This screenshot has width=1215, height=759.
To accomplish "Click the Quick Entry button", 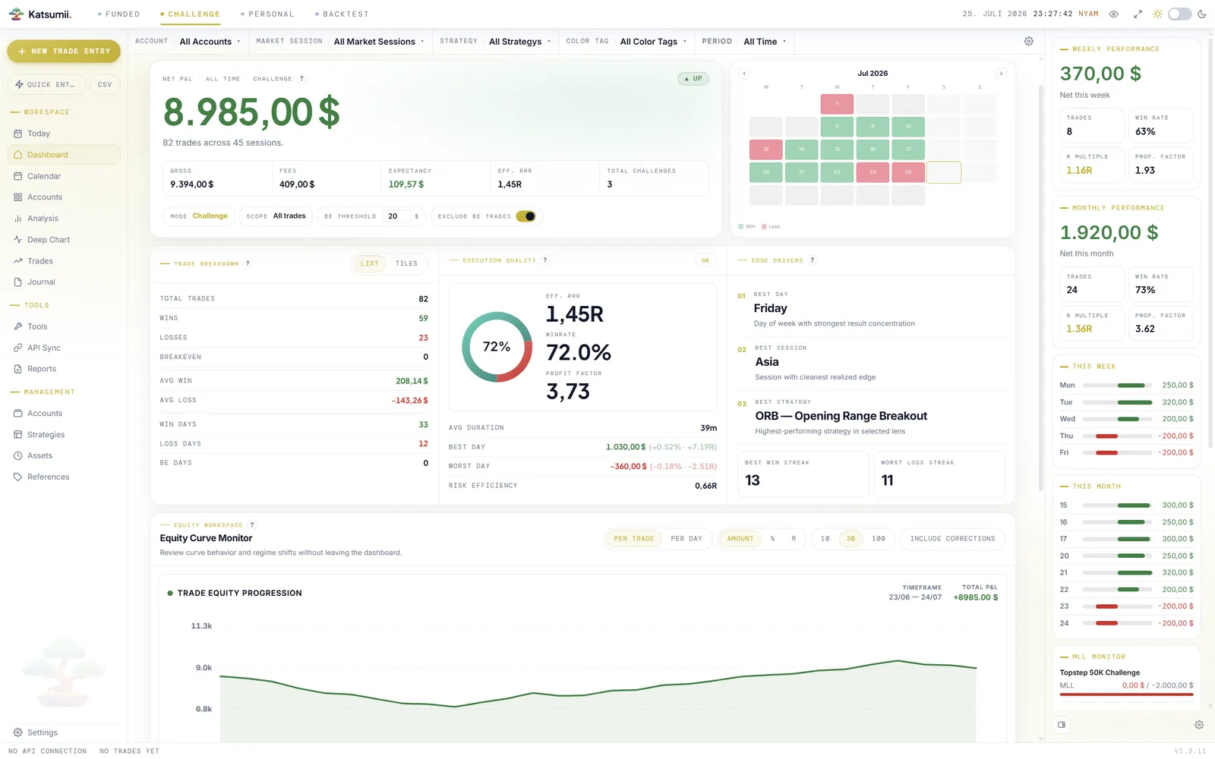I will tap(46, 85).
